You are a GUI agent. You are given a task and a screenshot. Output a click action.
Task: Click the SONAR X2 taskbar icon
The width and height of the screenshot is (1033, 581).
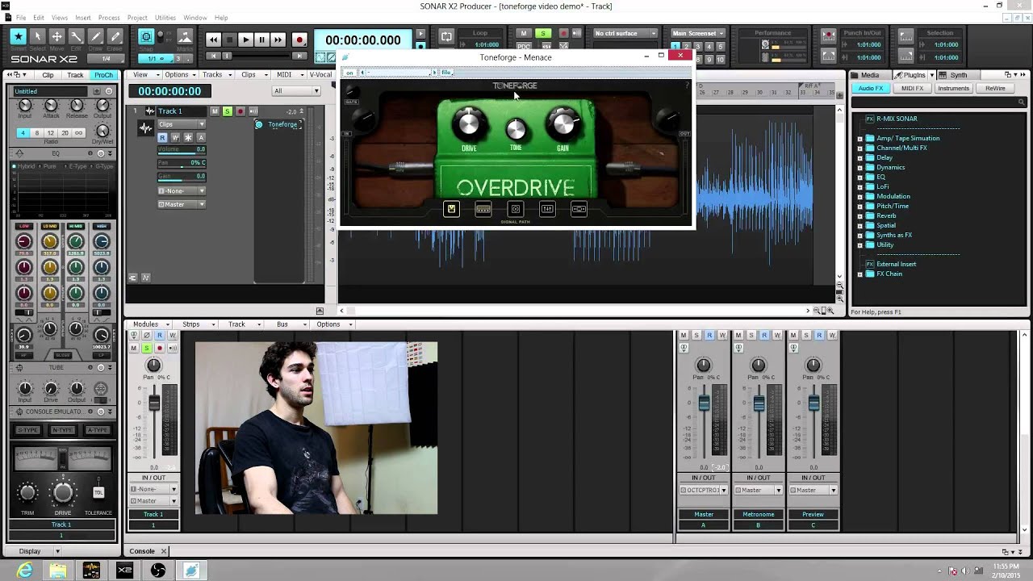point(124,571)
